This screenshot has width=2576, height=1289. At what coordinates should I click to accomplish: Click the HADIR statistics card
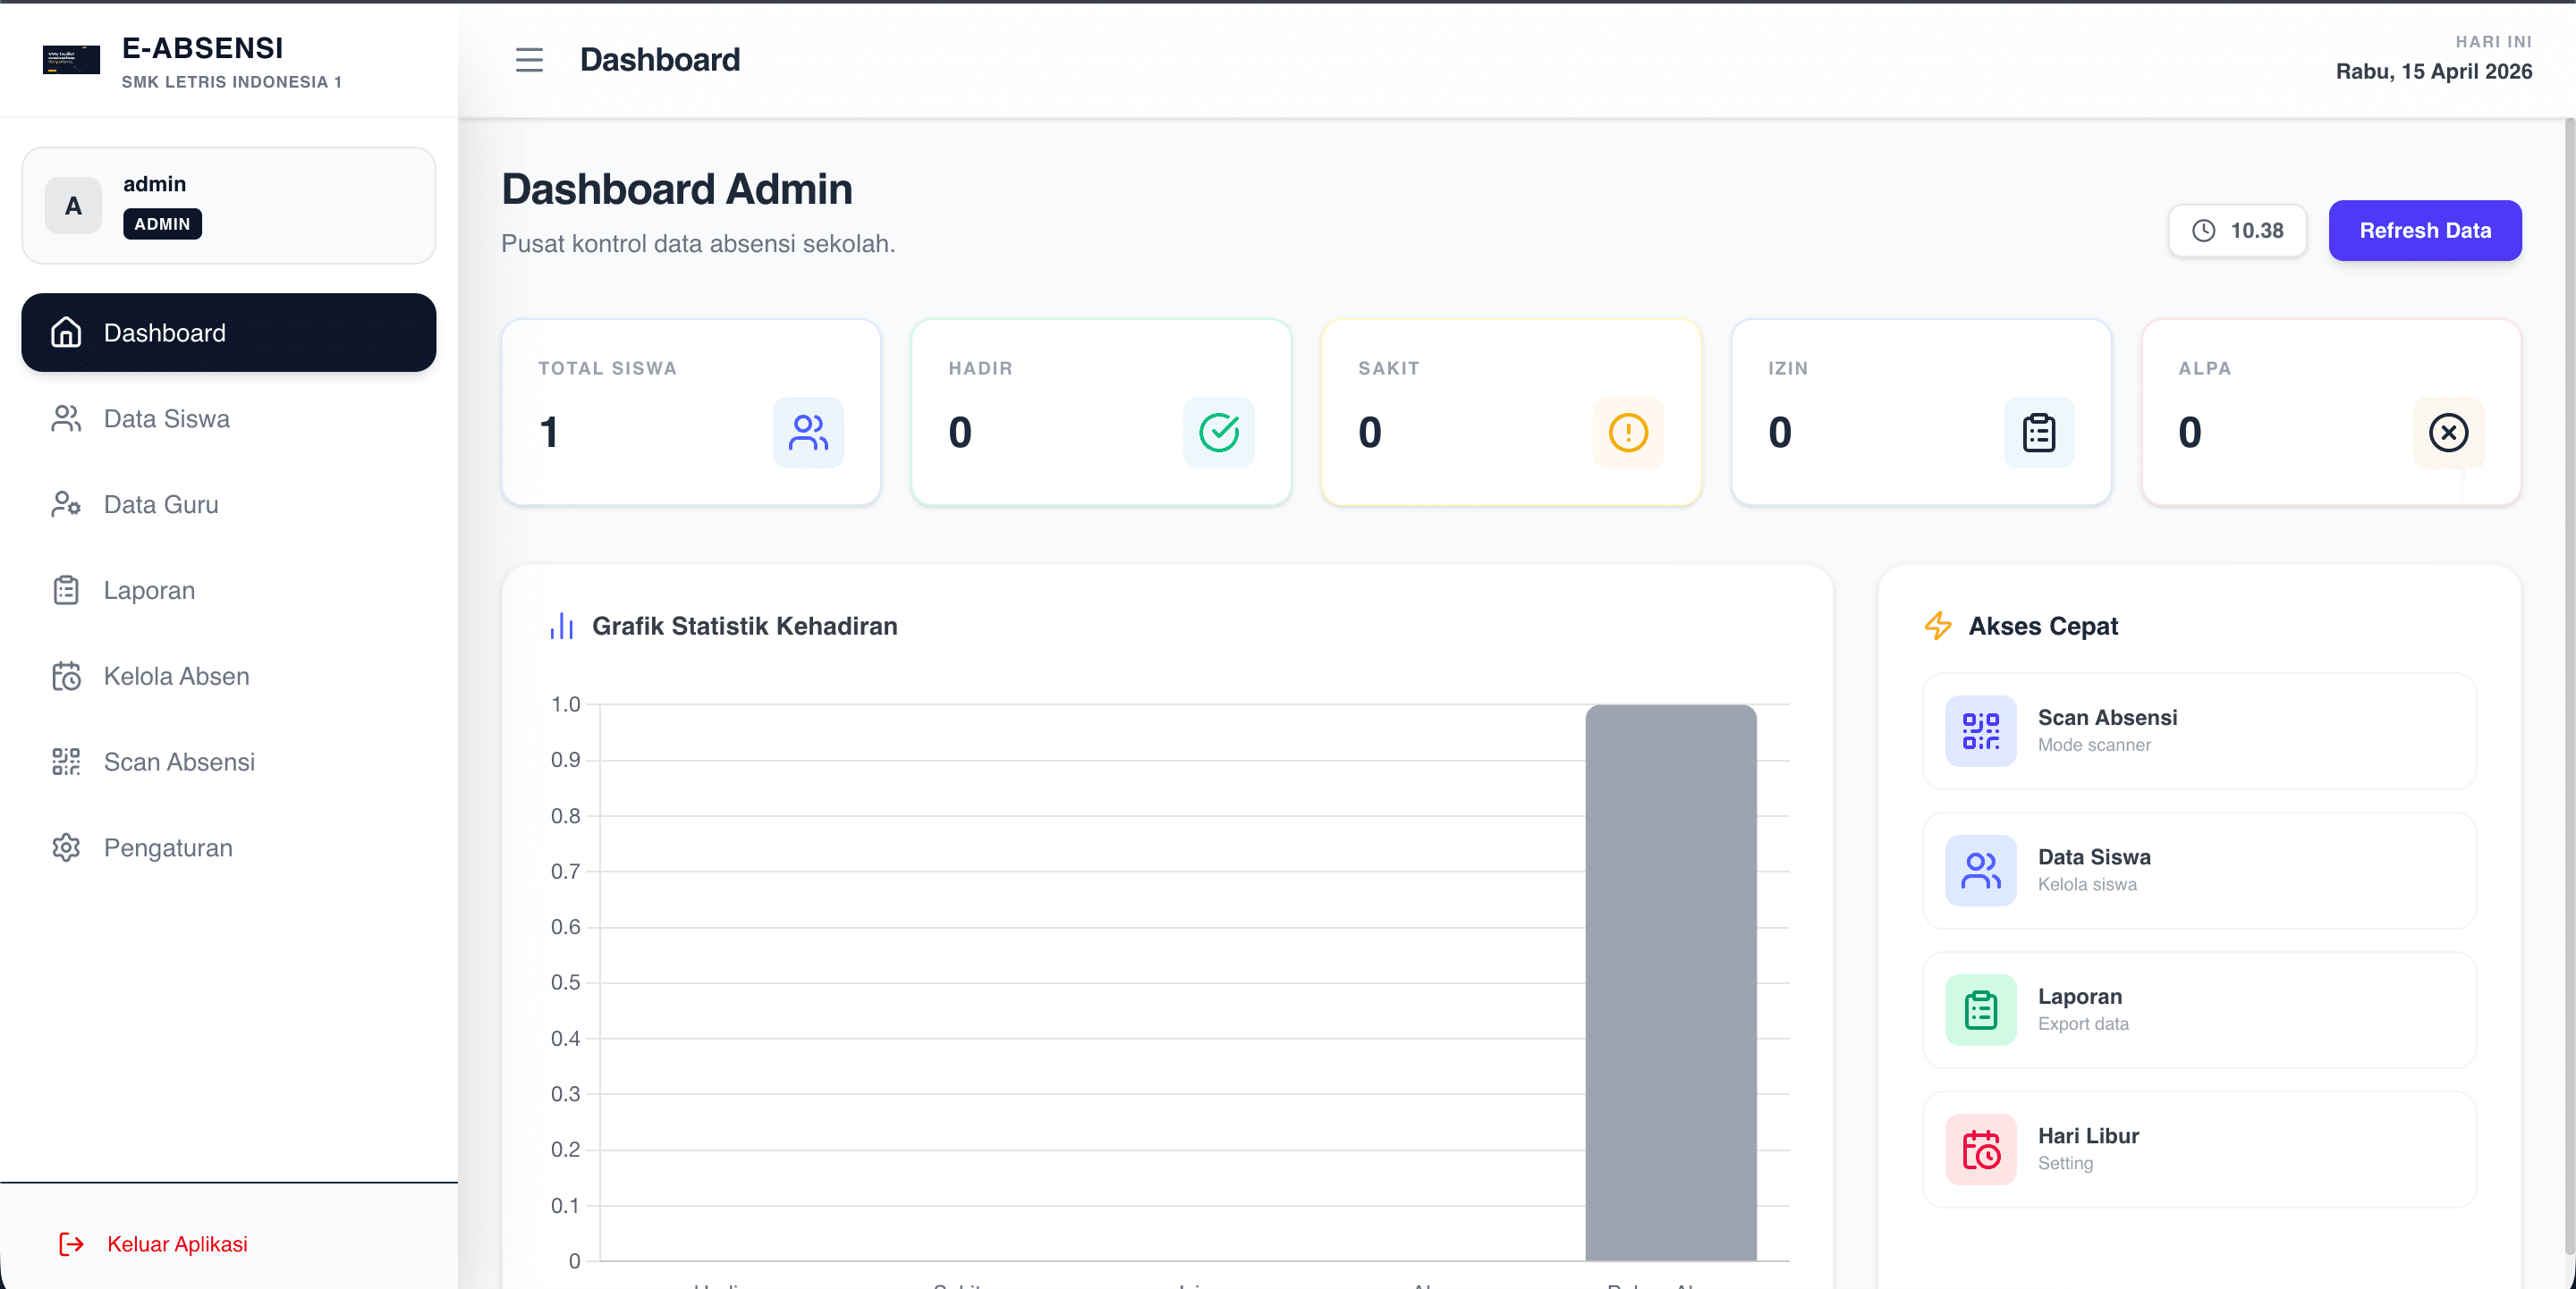pyautogui.click(x=1100, y=412)
